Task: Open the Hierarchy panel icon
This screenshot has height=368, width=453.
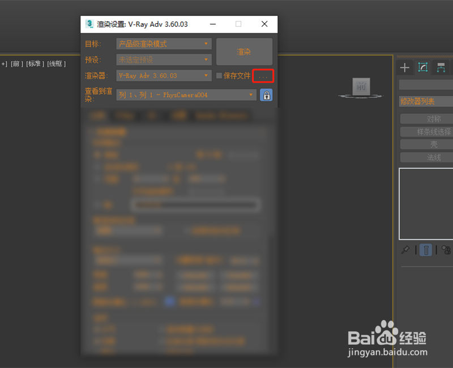Action: point(441,67)
